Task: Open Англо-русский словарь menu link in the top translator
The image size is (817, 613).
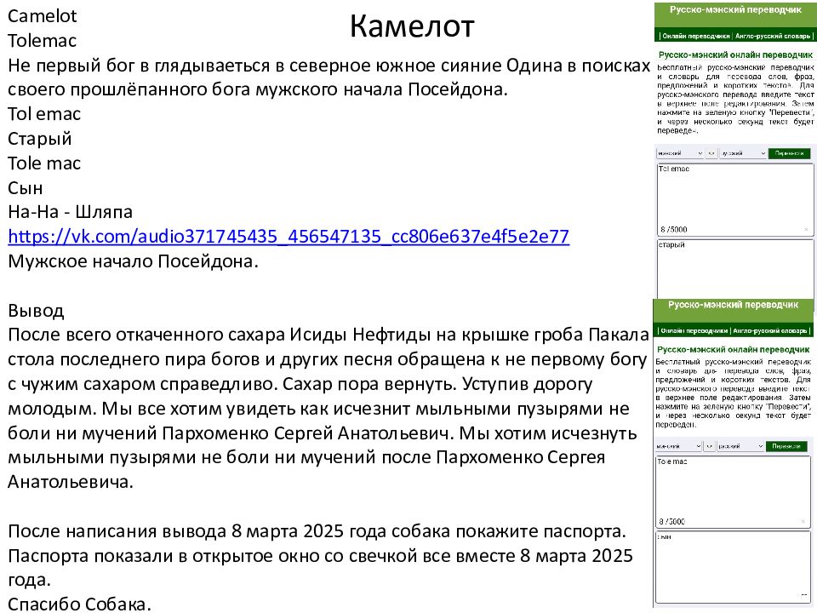Action: (773, 36)
